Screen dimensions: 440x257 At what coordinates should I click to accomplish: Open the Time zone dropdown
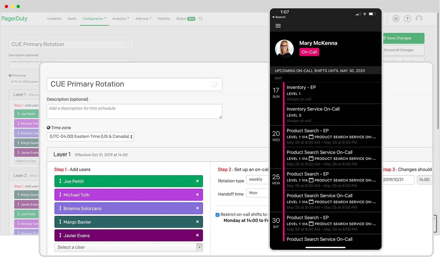tap(90, 137)
